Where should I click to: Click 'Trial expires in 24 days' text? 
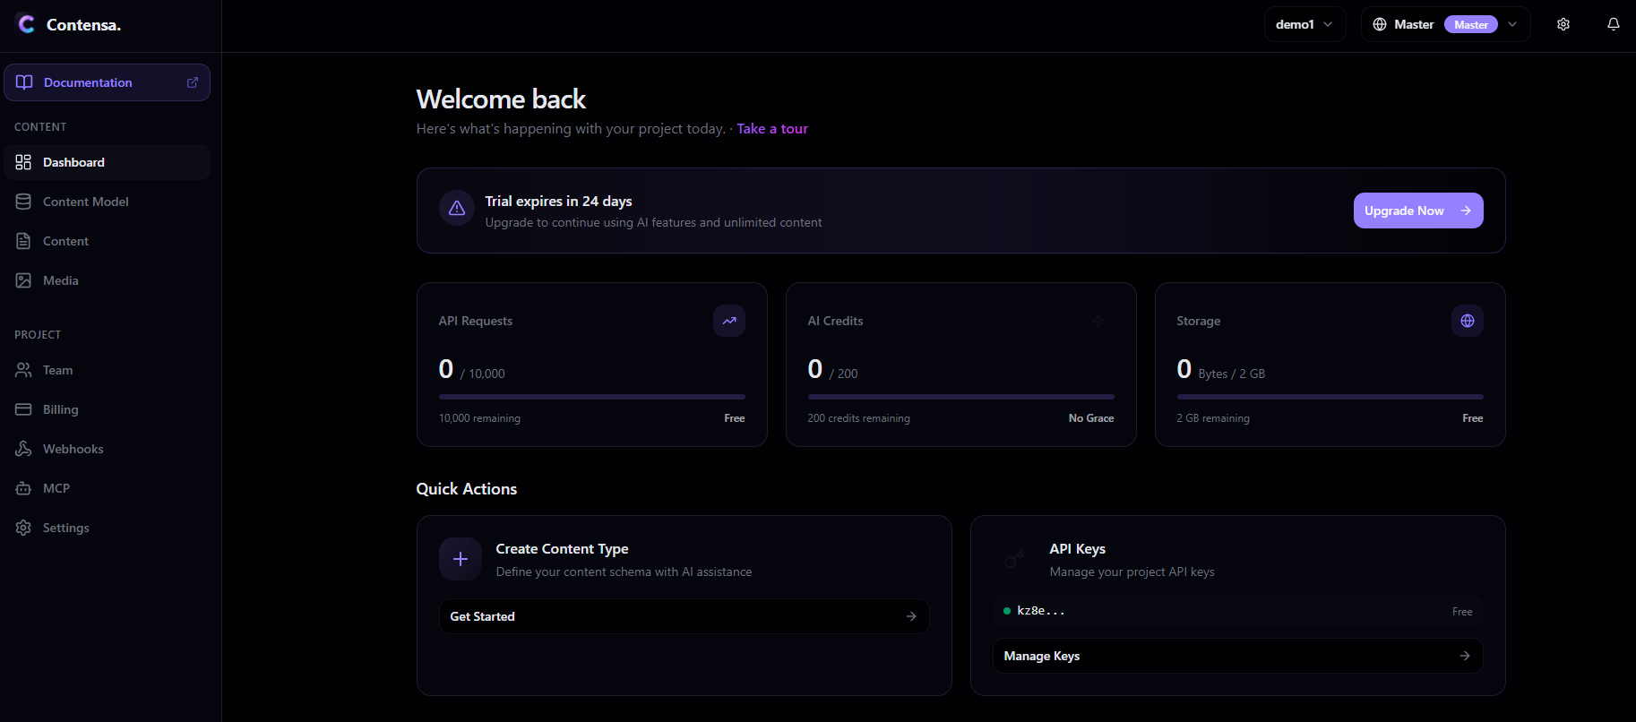tap(559, 201)
